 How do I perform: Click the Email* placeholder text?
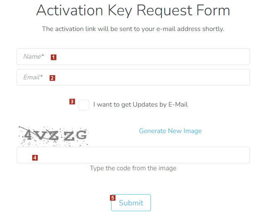[33, 77]
